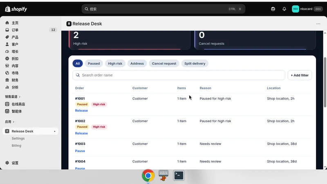Open the Finance bank icon
This screenshot has height=184, width=327.
7,80
